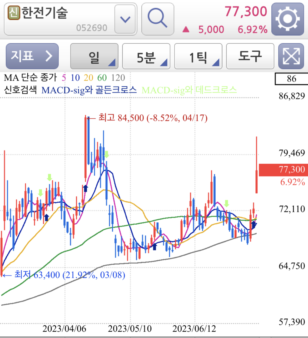Click the 57,390 axis label
The image size is (308, 338).
tap(292, 322)
